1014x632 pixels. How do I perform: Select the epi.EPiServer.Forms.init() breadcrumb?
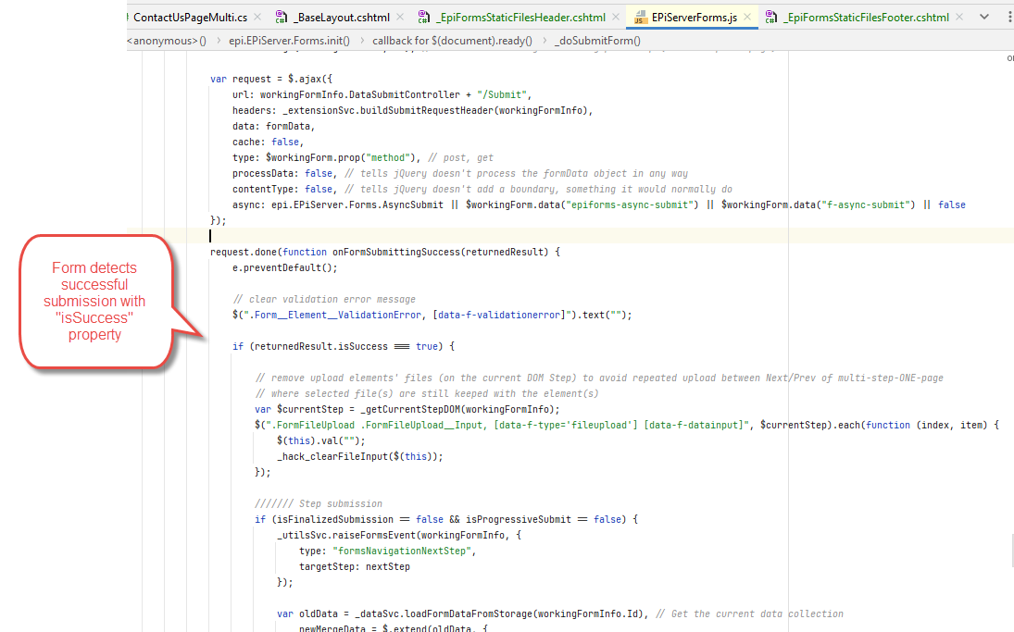click(291, 41)
